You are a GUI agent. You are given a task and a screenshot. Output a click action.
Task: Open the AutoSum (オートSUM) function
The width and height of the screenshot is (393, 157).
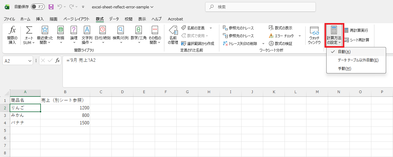[x=29, y=35]
